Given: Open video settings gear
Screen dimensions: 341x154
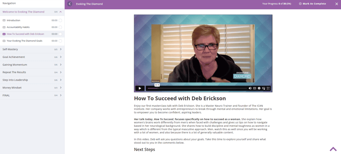Looking at the screenshot, I should (259, 88).
